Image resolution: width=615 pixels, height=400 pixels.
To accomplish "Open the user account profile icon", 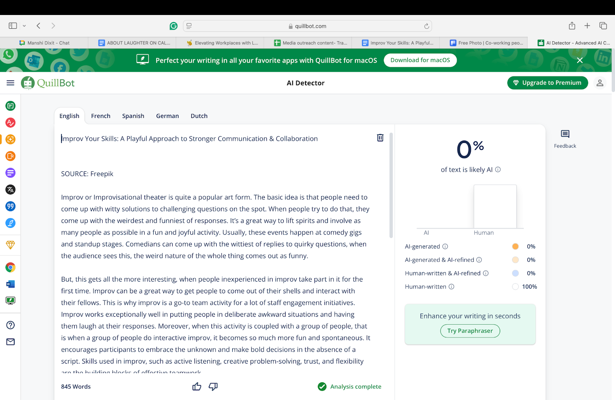I will coord(600,83).
